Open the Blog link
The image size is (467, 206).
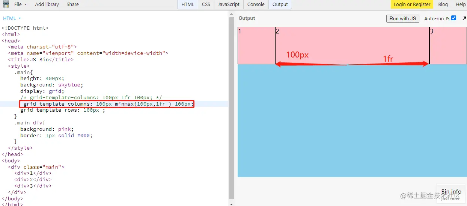[x=443, y=5]
